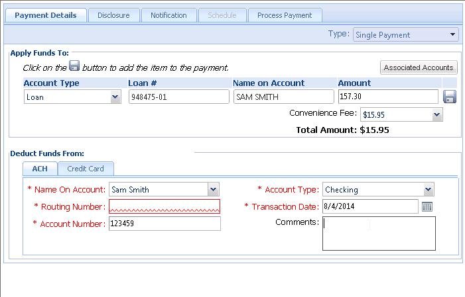This screenshot has height=297, width=465.
Task: Open the Transaction Date calendar picker
Action: coord(427,207)
